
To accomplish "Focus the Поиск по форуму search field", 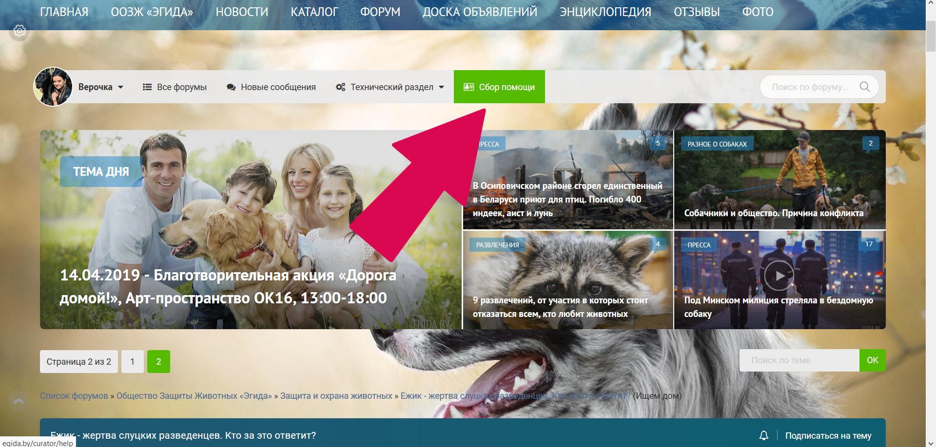I will 809,87.
